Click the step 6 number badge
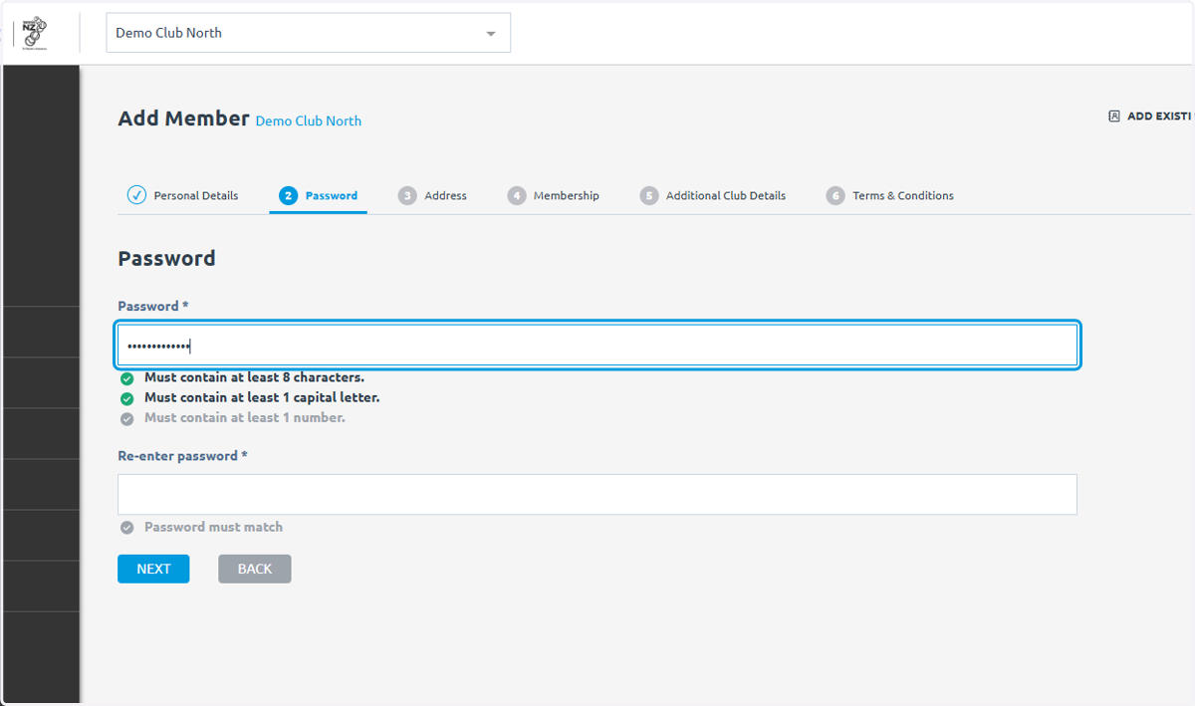This screenshot has width=1195, height=706. [836, 196]
